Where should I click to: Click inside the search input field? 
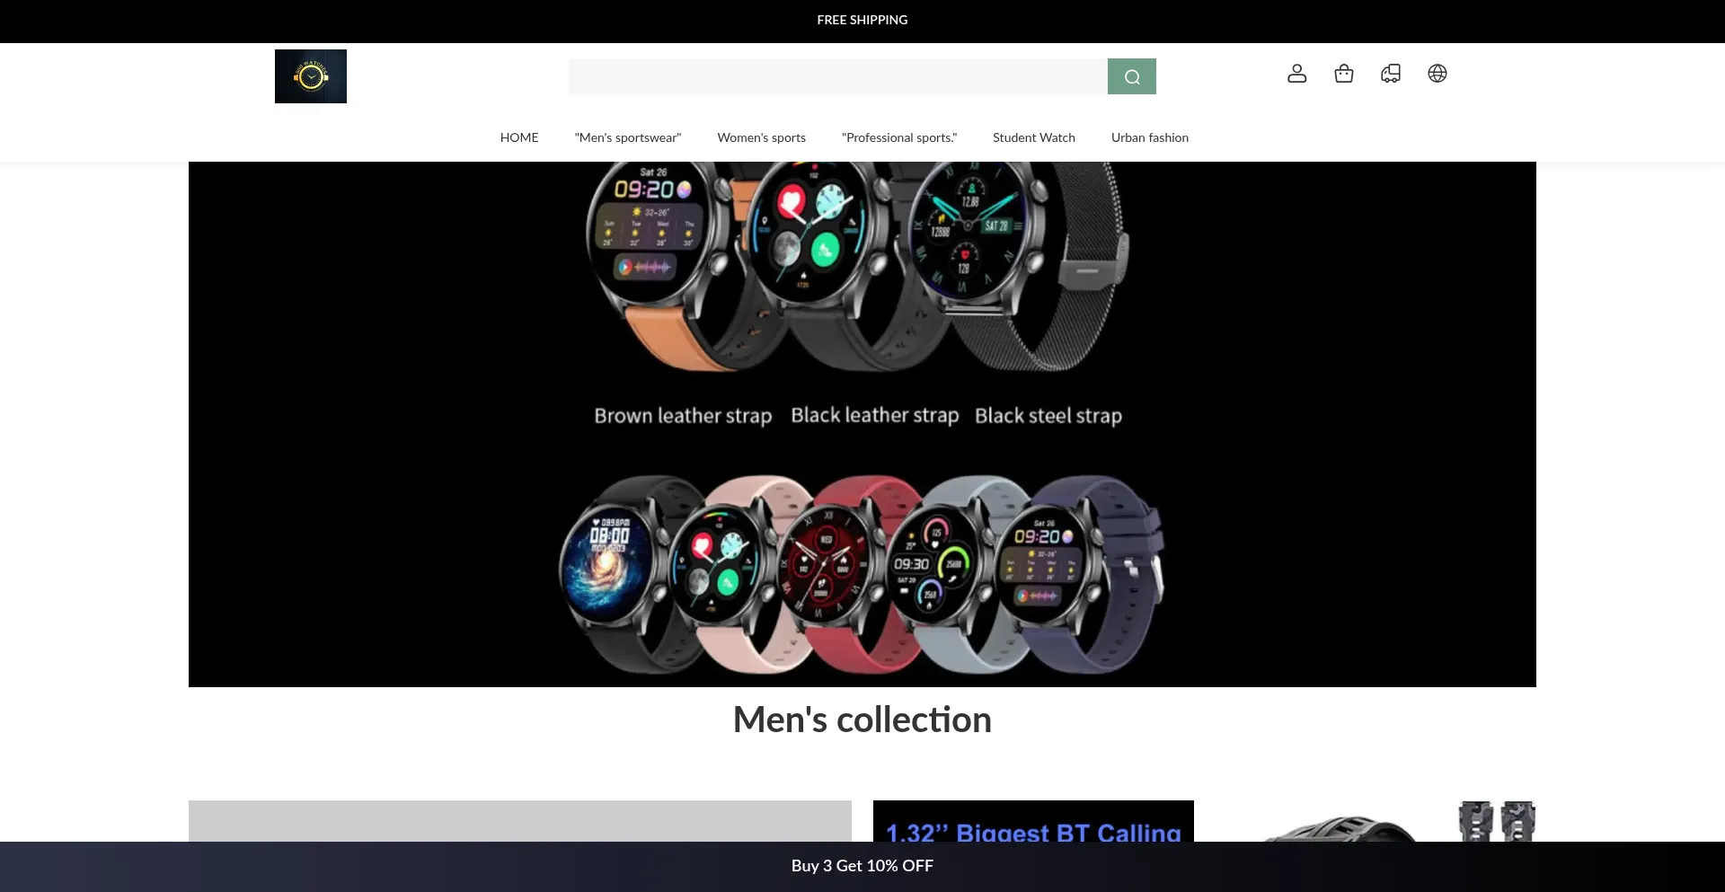[x=836, y=75]
